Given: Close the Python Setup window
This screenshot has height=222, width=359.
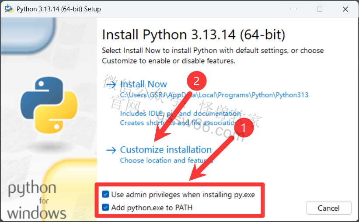Looking at the screenshot, I should pos(345,9).
